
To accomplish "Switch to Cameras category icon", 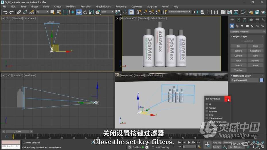I will point(247,26).
